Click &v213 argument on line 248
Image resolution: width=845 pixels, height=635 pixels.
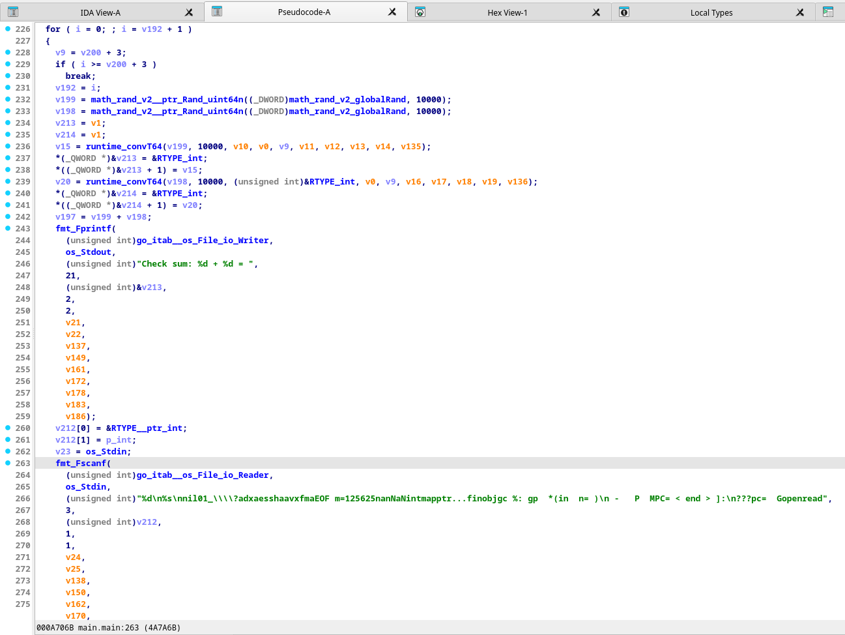tap(149, 288)
